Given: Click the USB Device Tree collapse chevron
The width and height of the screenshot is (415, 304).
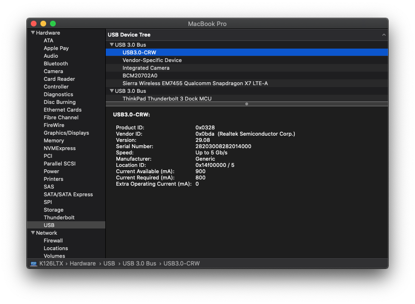Looking at the screenshot, I should coord(384,35).
